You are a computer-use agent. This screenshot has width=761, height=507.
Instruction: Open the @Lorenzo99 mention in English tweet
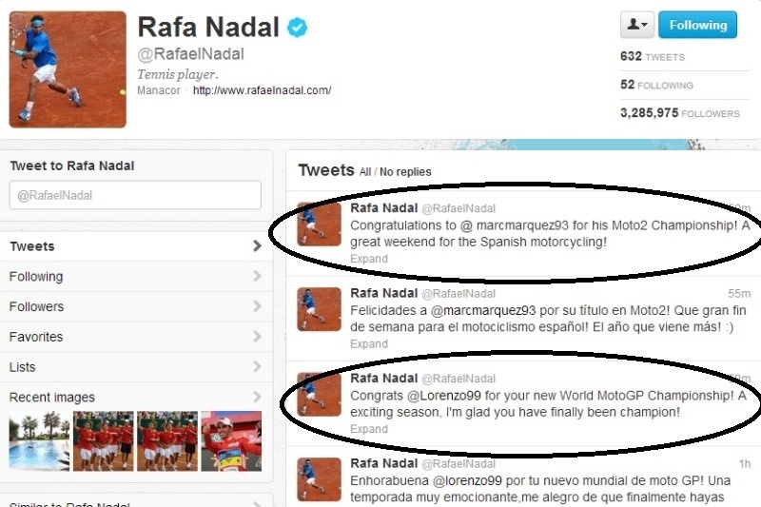pos(443,396)
